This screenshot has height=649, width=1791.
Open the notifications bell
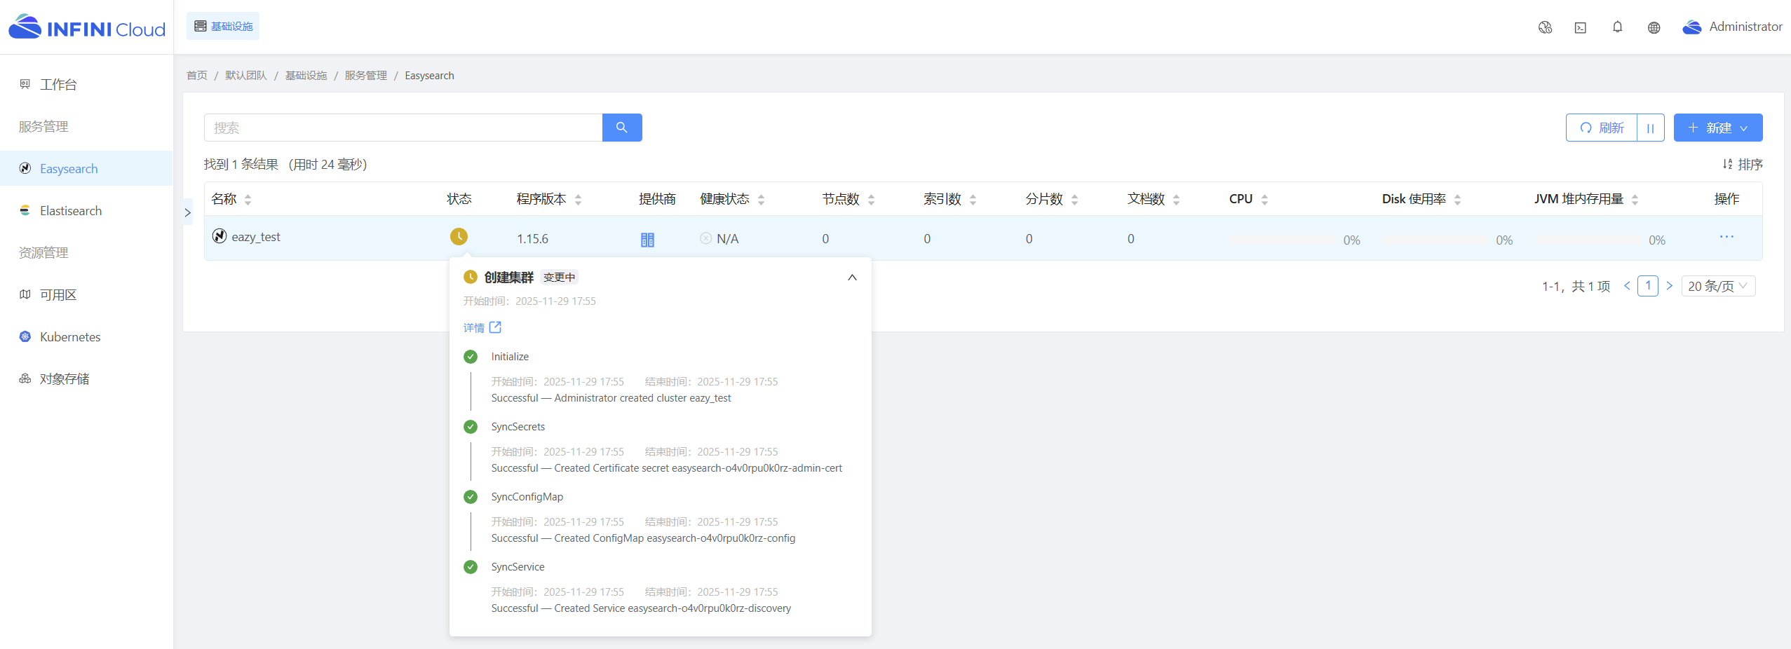(x=1617, y=27)
